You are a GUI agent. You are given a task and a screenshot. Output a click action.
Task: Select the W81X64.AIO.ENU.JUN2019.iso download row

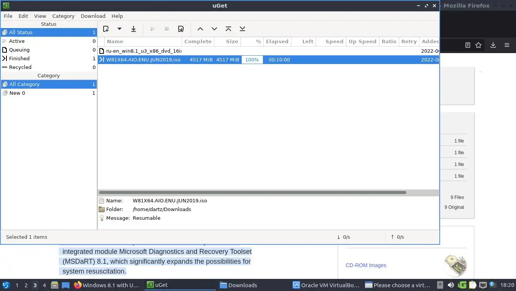coord(268,59)
